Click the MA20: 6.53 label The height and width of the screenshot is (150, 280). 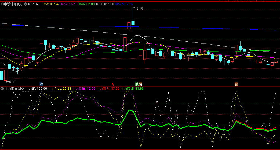pos(69,4)
